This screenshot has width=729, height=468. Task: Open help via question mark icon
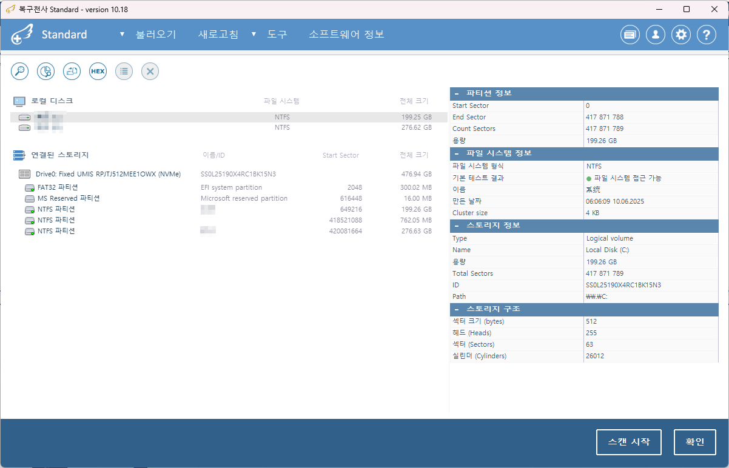pos(707,35)
